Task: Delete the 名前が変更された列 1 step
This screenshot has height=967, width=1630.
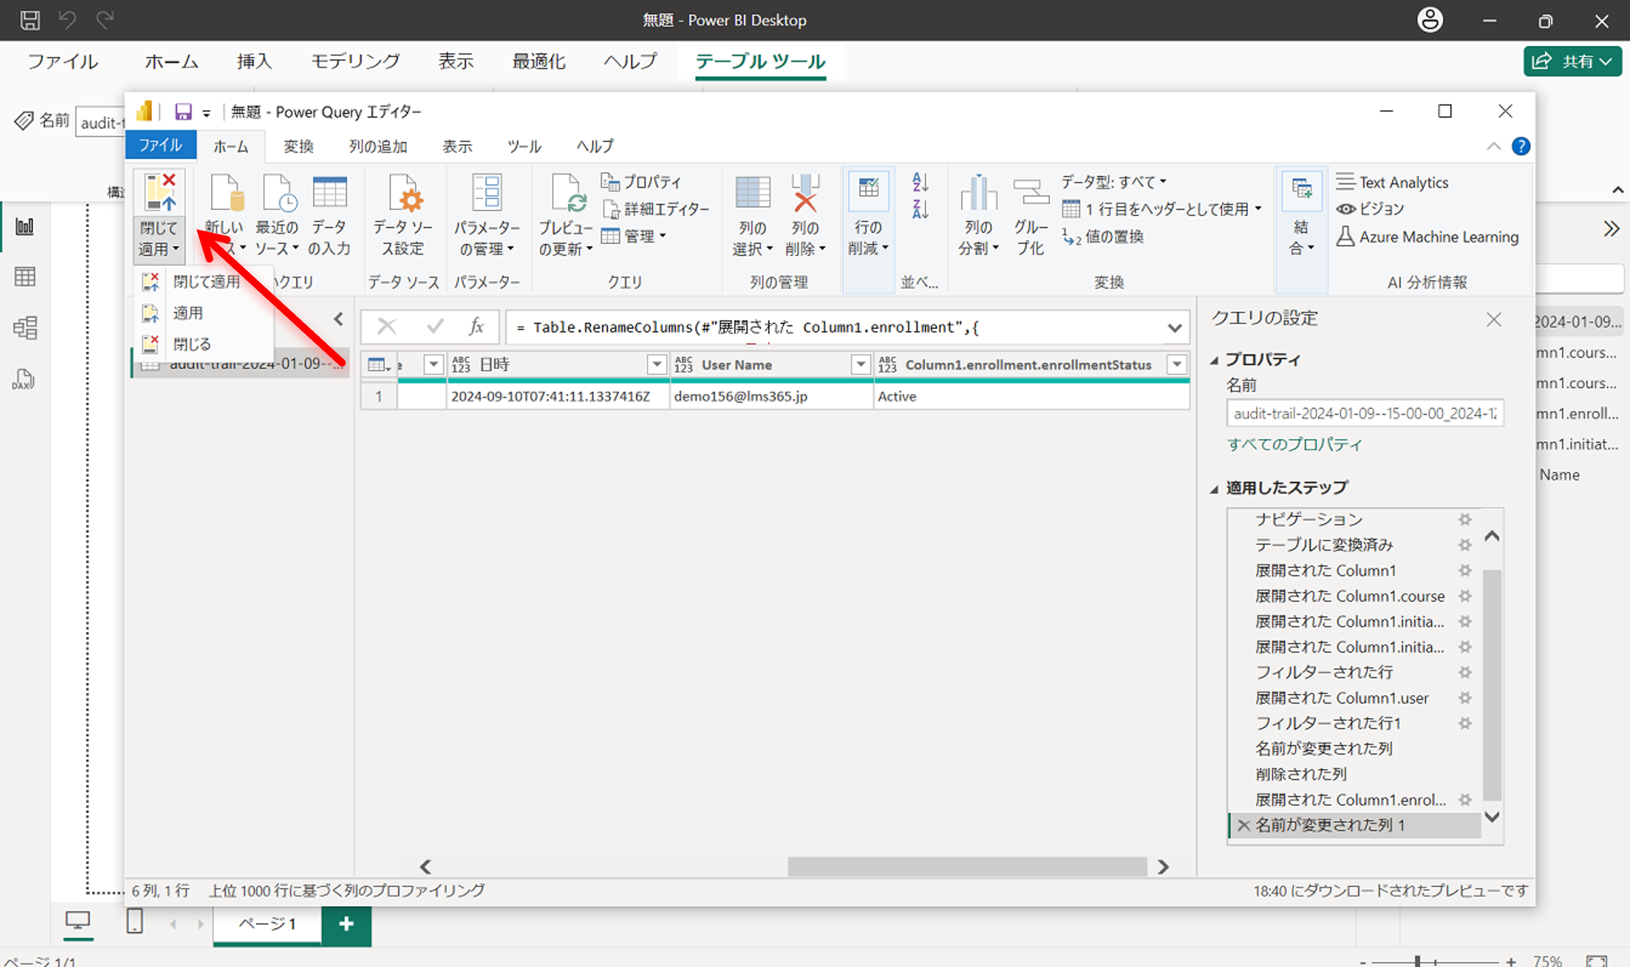Action: pyautogui.click(x=1243, y=826)
